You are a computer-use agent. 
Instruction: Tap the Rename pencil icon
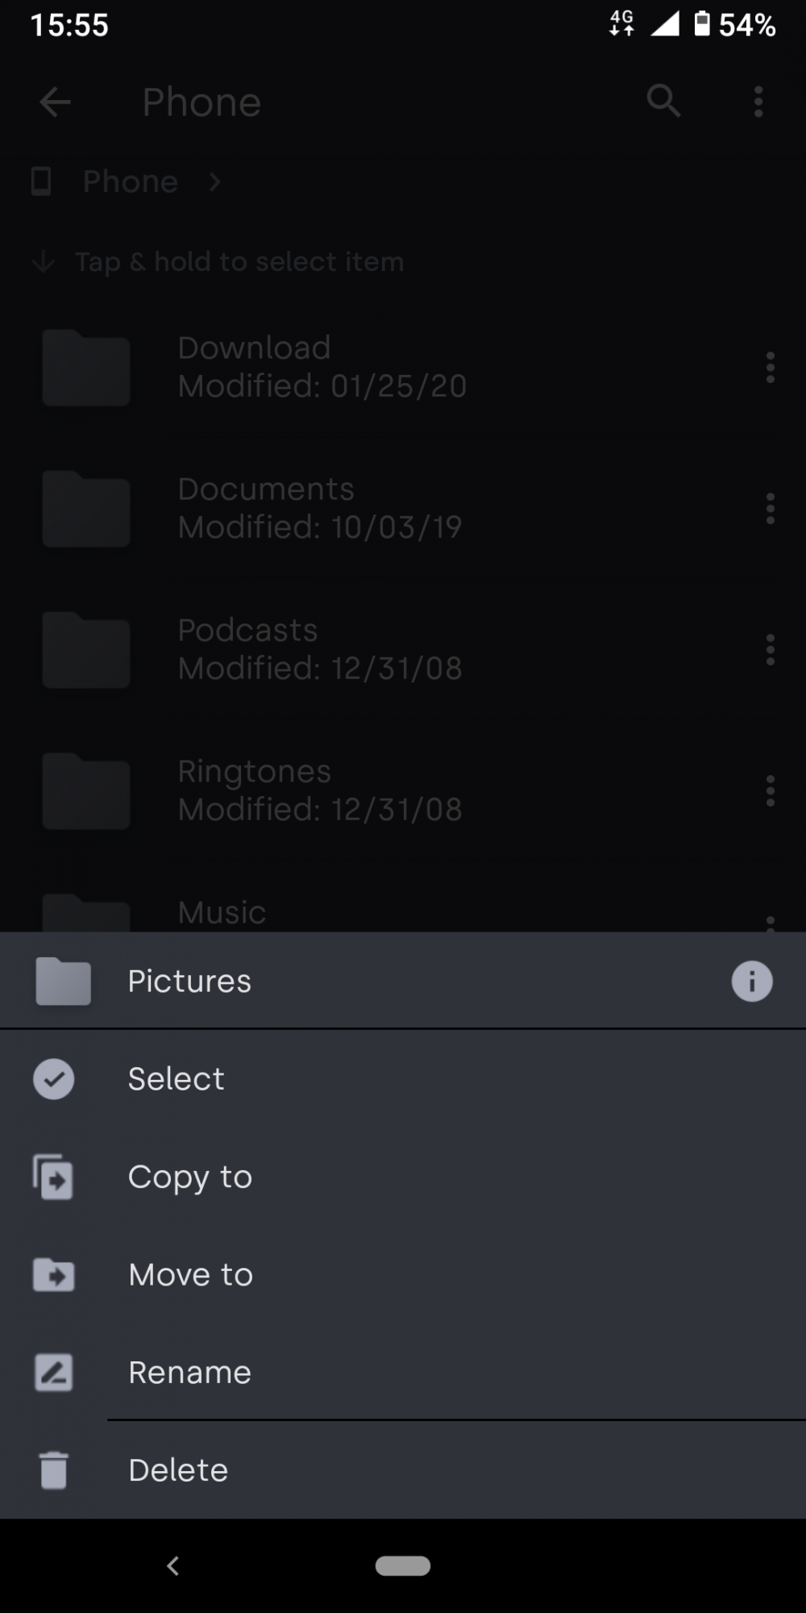coord(54,1373)
